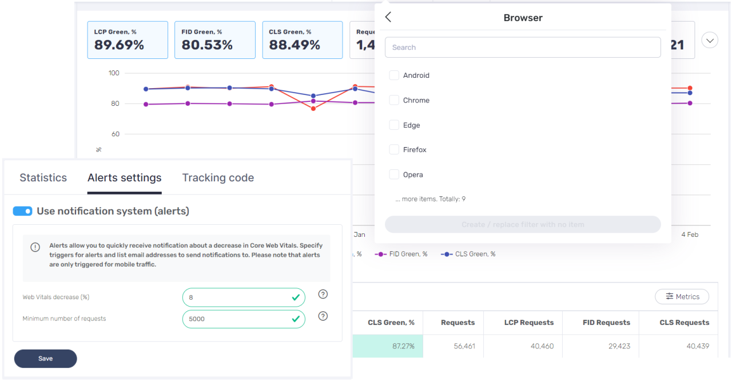
Task: Click the Browser search field
Action: point(523,47)
